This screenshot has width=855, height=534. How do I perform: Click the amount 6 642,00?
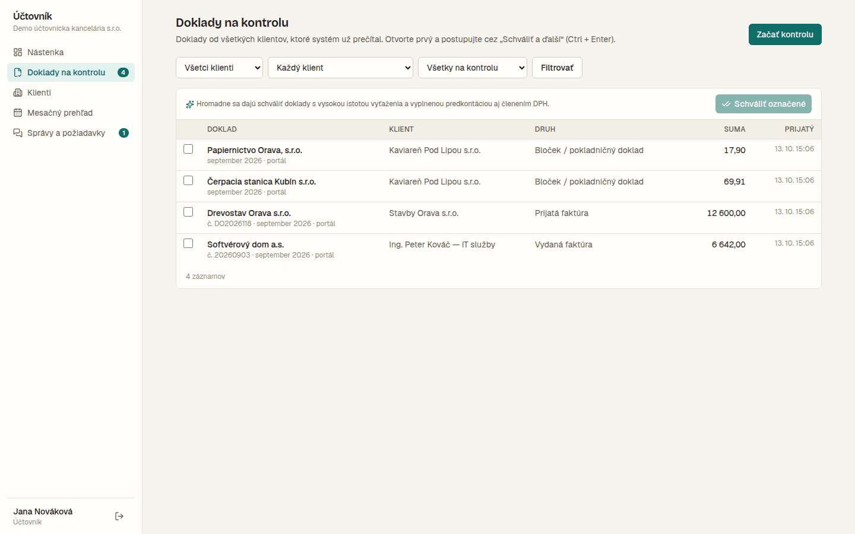(729, 244)
